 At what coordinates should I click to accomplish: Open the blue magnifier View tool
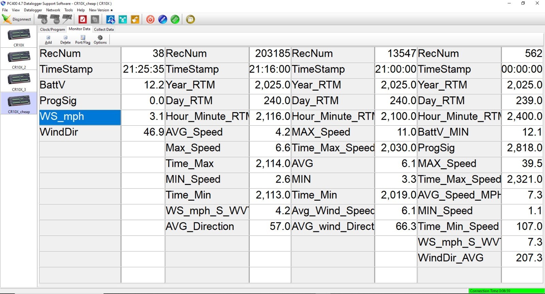point(110,19)
